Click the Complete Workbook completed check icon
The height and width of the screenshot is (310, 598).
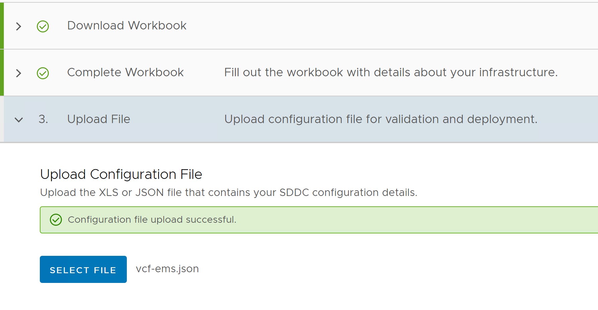(43, 73)
